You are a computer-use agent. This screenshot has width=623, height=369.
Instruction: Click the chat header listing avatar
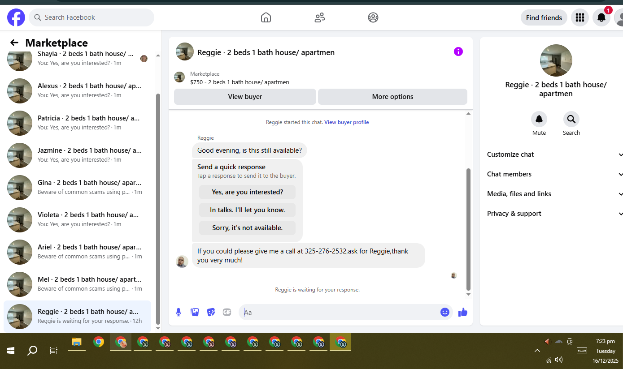tap(185, 51)
